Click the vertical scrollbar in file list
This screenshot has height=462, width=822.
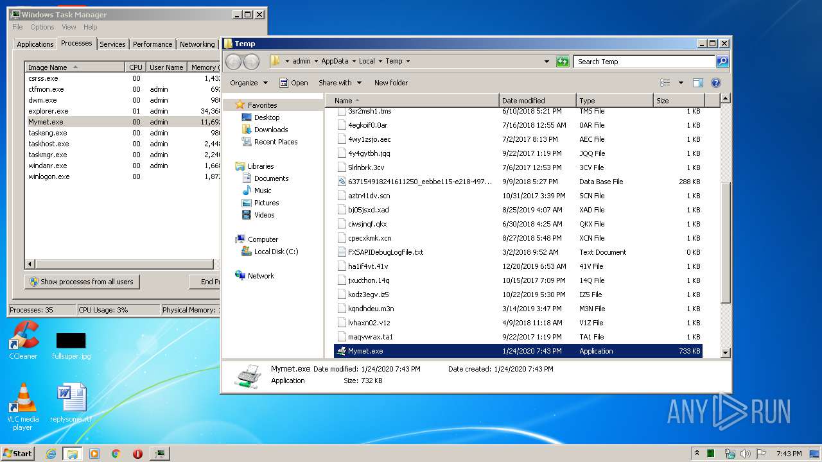[x=726, y=244]
